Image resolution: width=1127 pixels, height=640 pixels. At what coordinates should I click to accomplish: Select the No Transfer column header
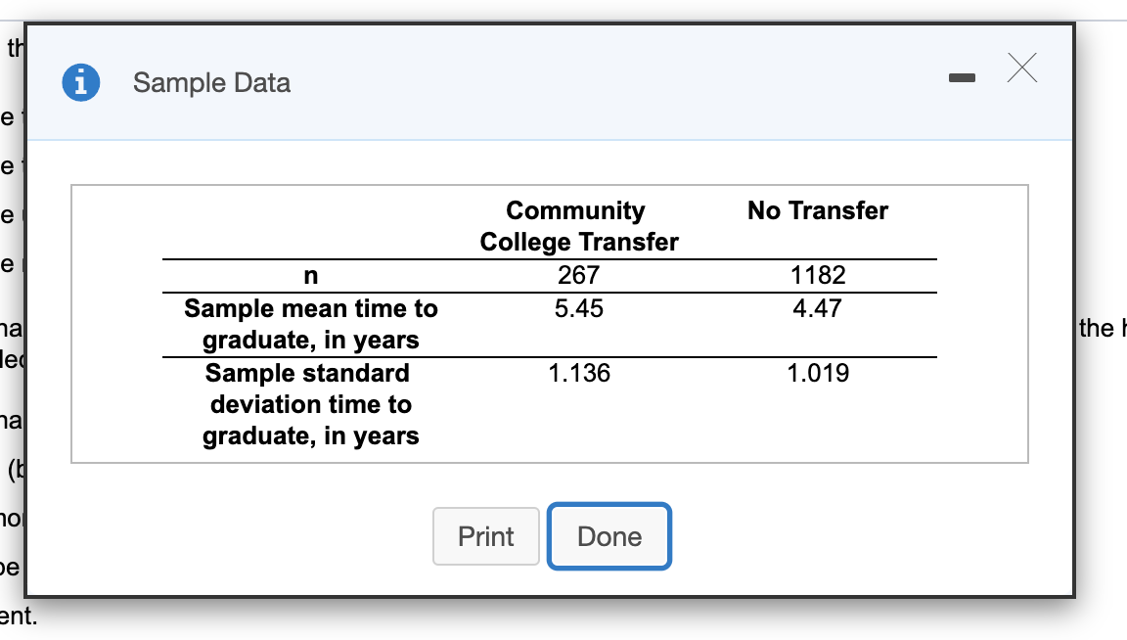tap(818, 210)
